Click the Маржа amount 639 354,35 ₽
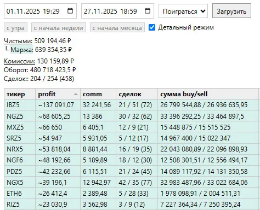This screenshot has width=260, height=210. tap(53, 50)
